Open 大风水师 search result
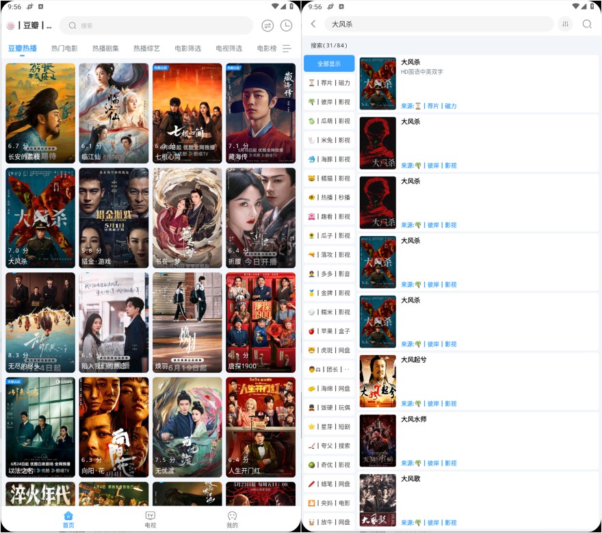 pos(478,441)
